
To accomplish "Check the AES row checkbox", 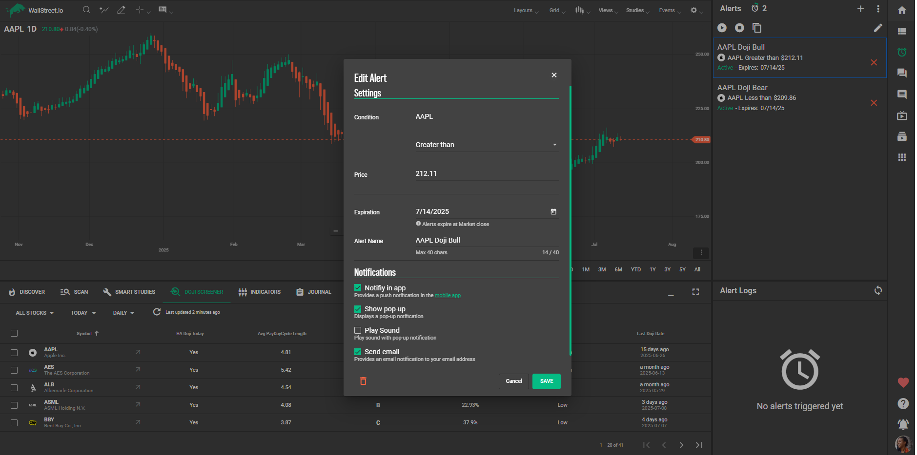I will click(x=14, y=370).
